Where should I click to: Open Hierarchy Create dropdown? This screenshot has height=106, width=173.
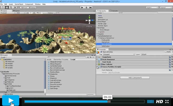click(100, 13)
